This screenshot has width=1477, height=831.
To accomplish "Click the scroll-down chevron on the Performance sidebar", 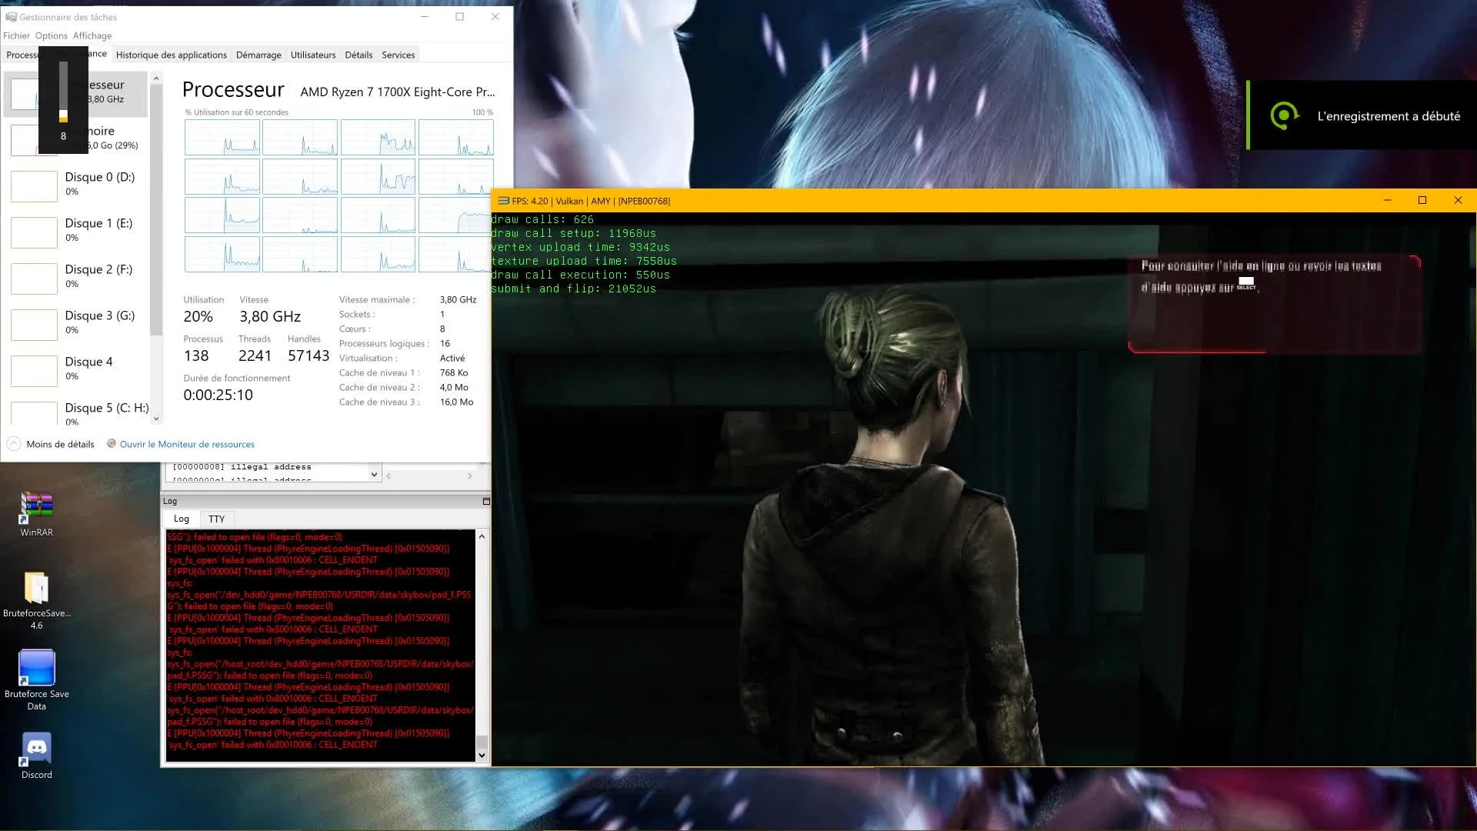I will point(156,418).
